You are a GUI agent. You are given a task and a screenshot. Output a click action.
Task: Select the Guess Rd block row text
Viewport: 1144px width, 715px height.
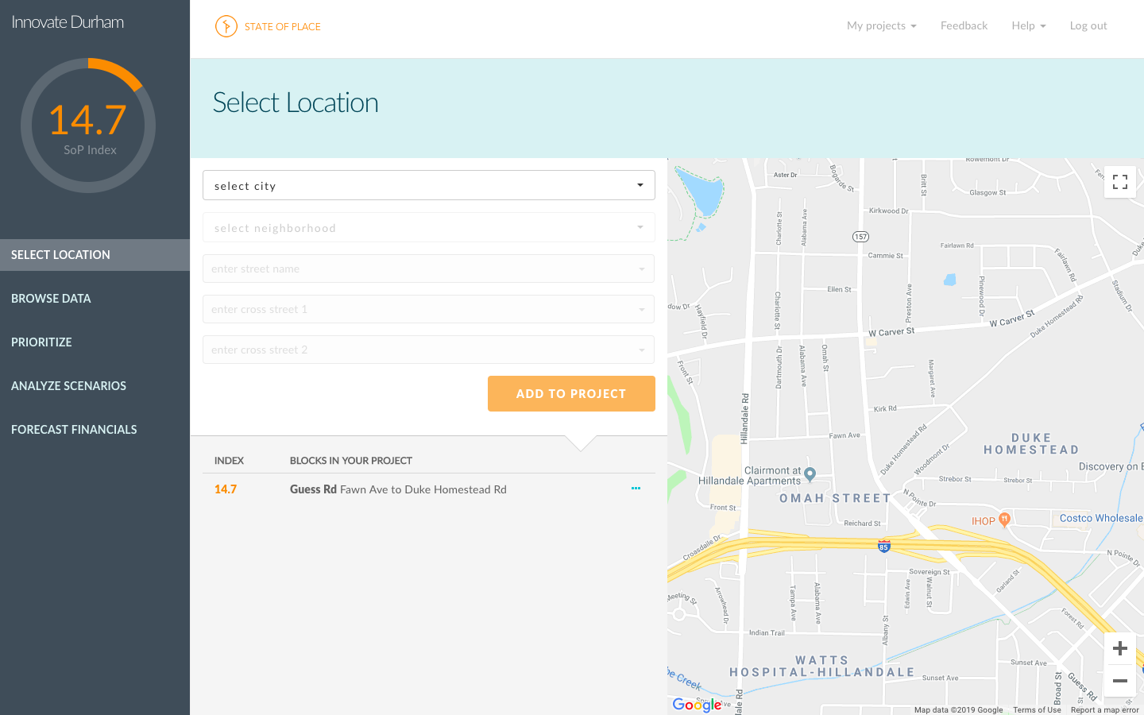398,489
